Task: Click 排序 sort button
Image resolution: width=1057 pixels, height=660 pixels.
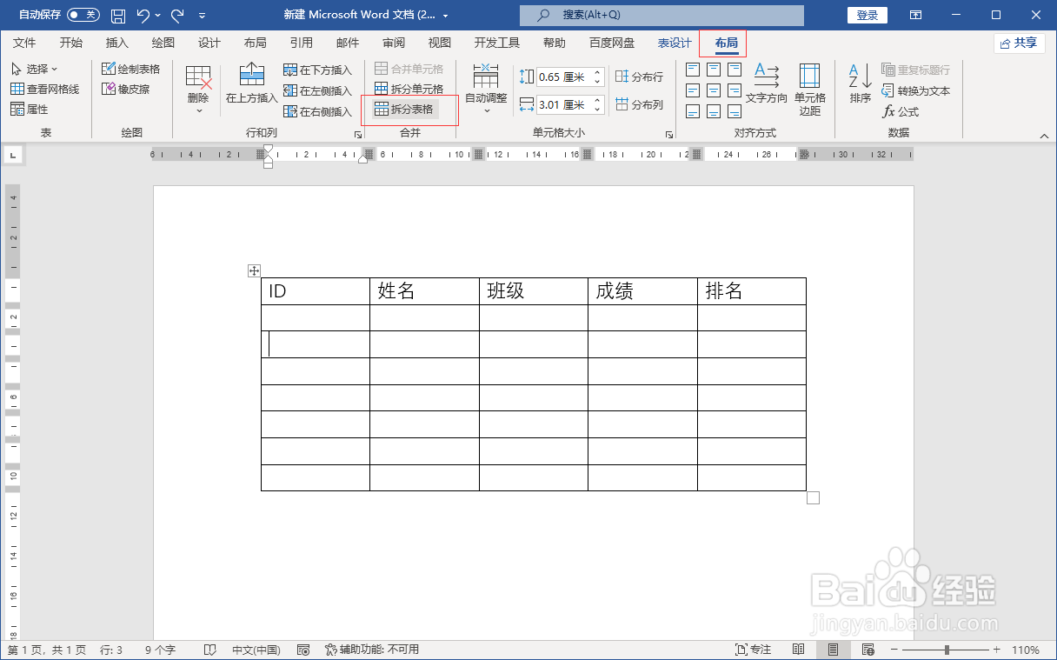Action: point(861,84)
